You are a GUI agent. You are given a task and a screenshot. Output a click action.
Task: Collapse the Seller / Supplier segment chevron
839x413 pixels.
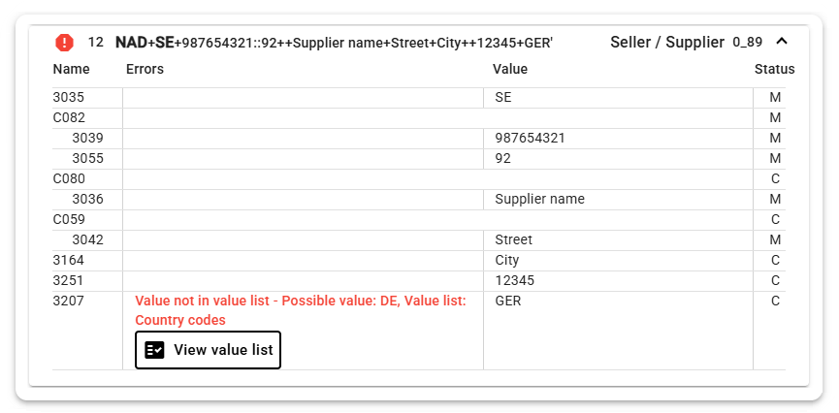(782, 41)
